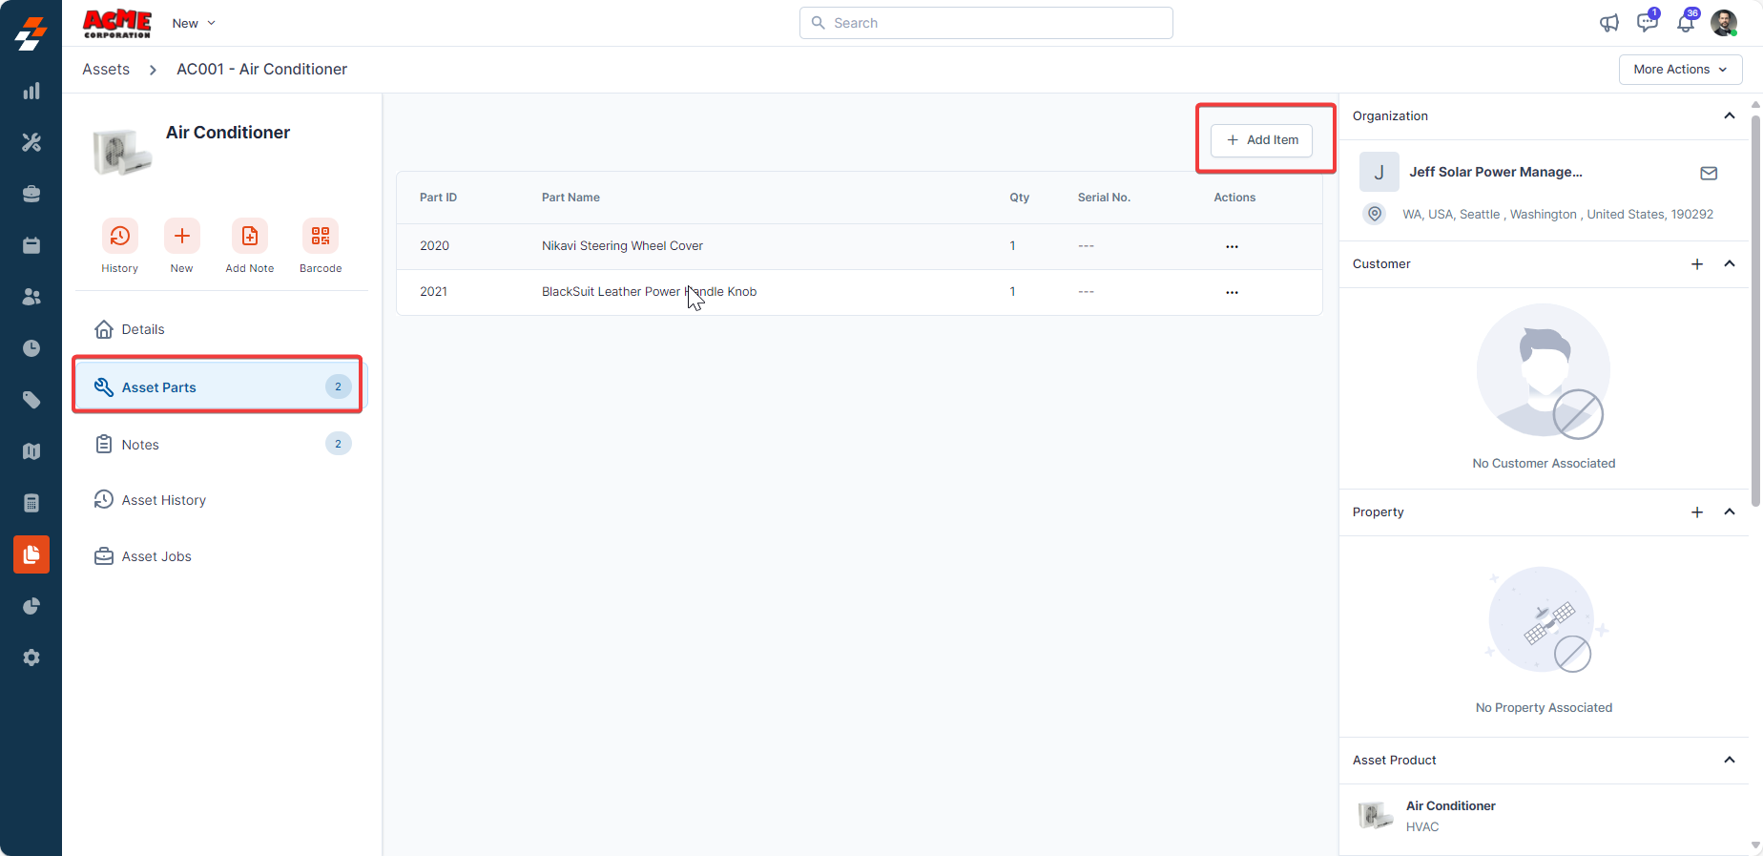1763x856 pixels.
Task: Click the Search input field
Action: click(x=985, y=23)
